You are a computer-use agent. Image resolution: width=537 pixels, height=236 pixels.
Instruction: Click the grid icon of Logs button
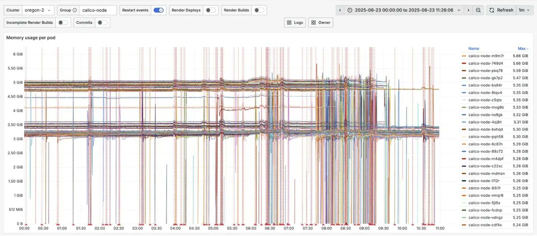point(289,22)
